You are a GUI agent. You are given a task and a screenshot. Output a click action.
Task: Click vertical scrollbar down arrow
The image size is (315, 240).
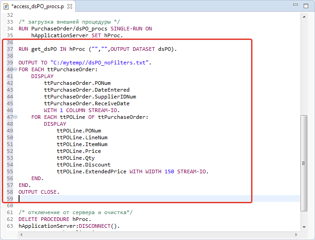tap(304, 227)
